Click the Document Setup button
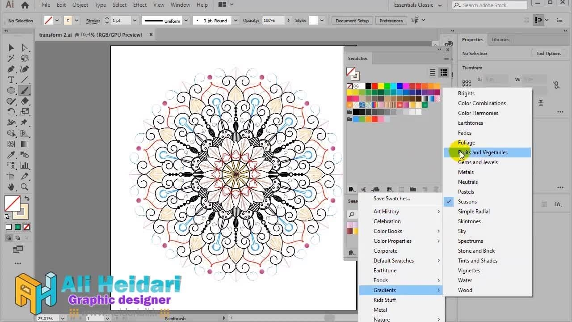 [352, 21]
